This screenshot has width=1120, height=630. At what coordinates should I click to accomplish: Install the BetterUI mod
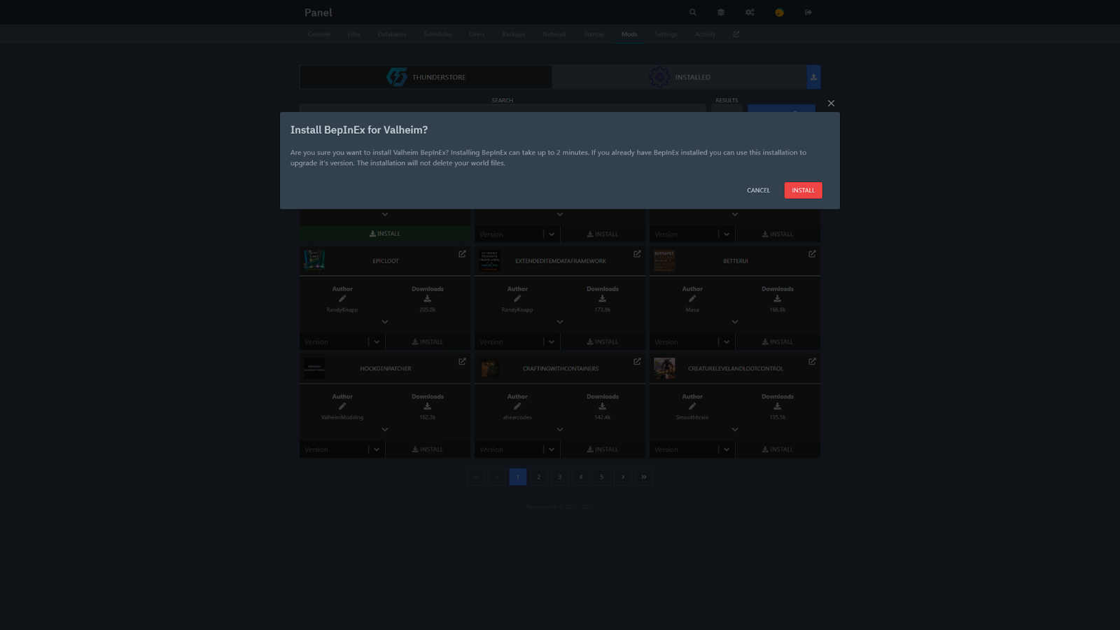click(778, 342)
